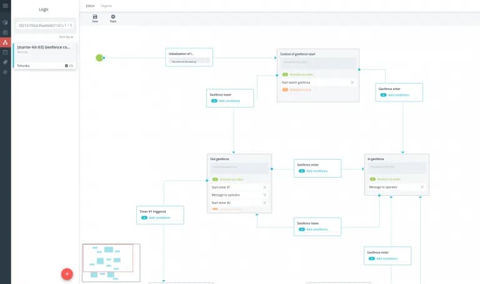The width and height of the screenshot is (480, 284).
Task: Click the red plus button to add logic
Action: pos(67,274)
